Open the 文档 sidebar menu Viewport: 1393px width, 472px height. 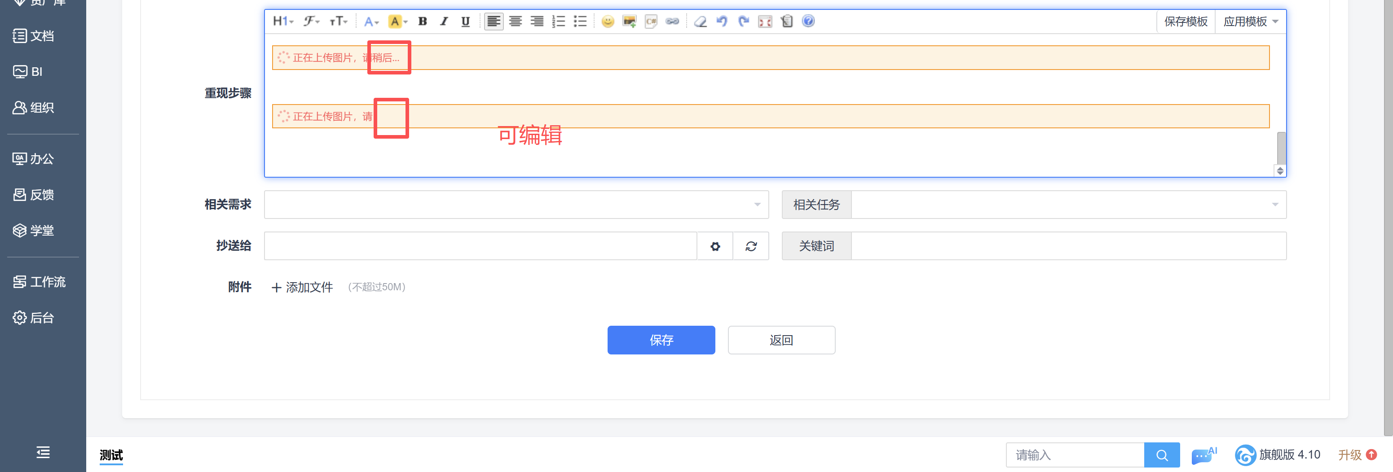pyautogui.click(x=34, y=35)
